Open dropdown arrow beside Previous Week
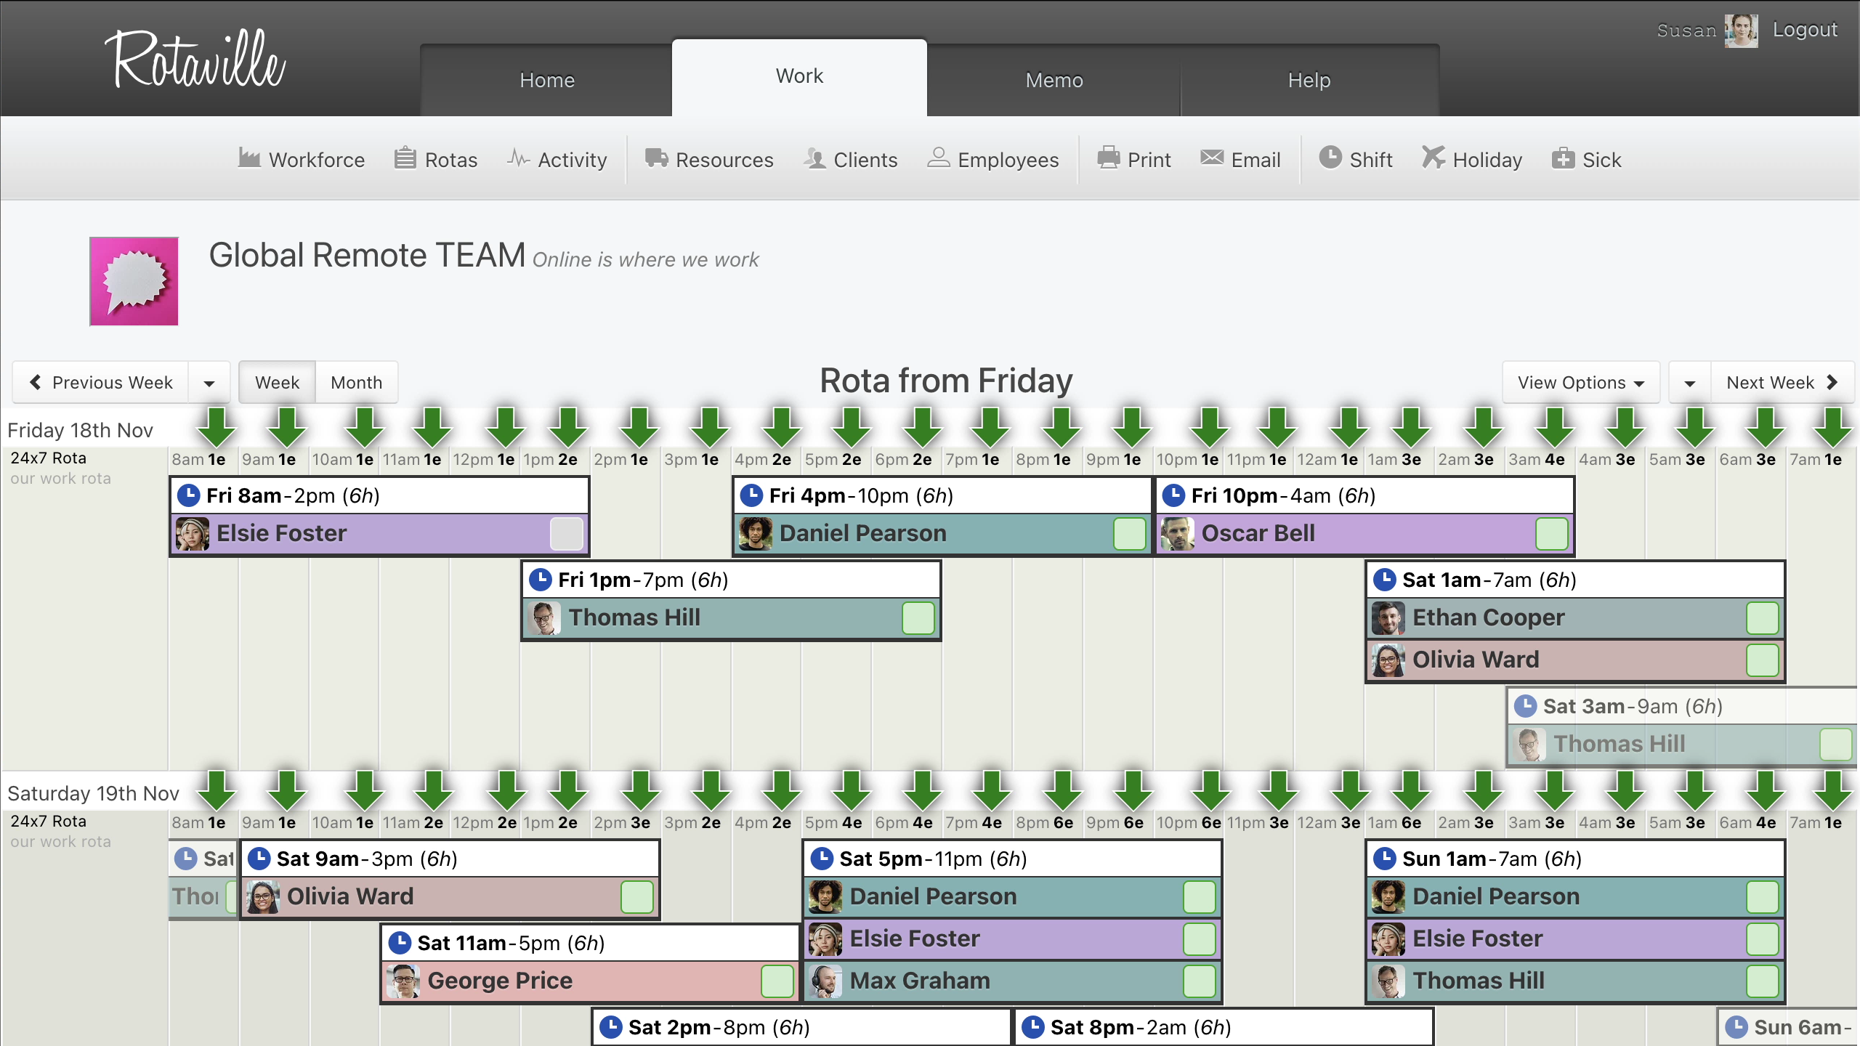 tap(209, 383)
